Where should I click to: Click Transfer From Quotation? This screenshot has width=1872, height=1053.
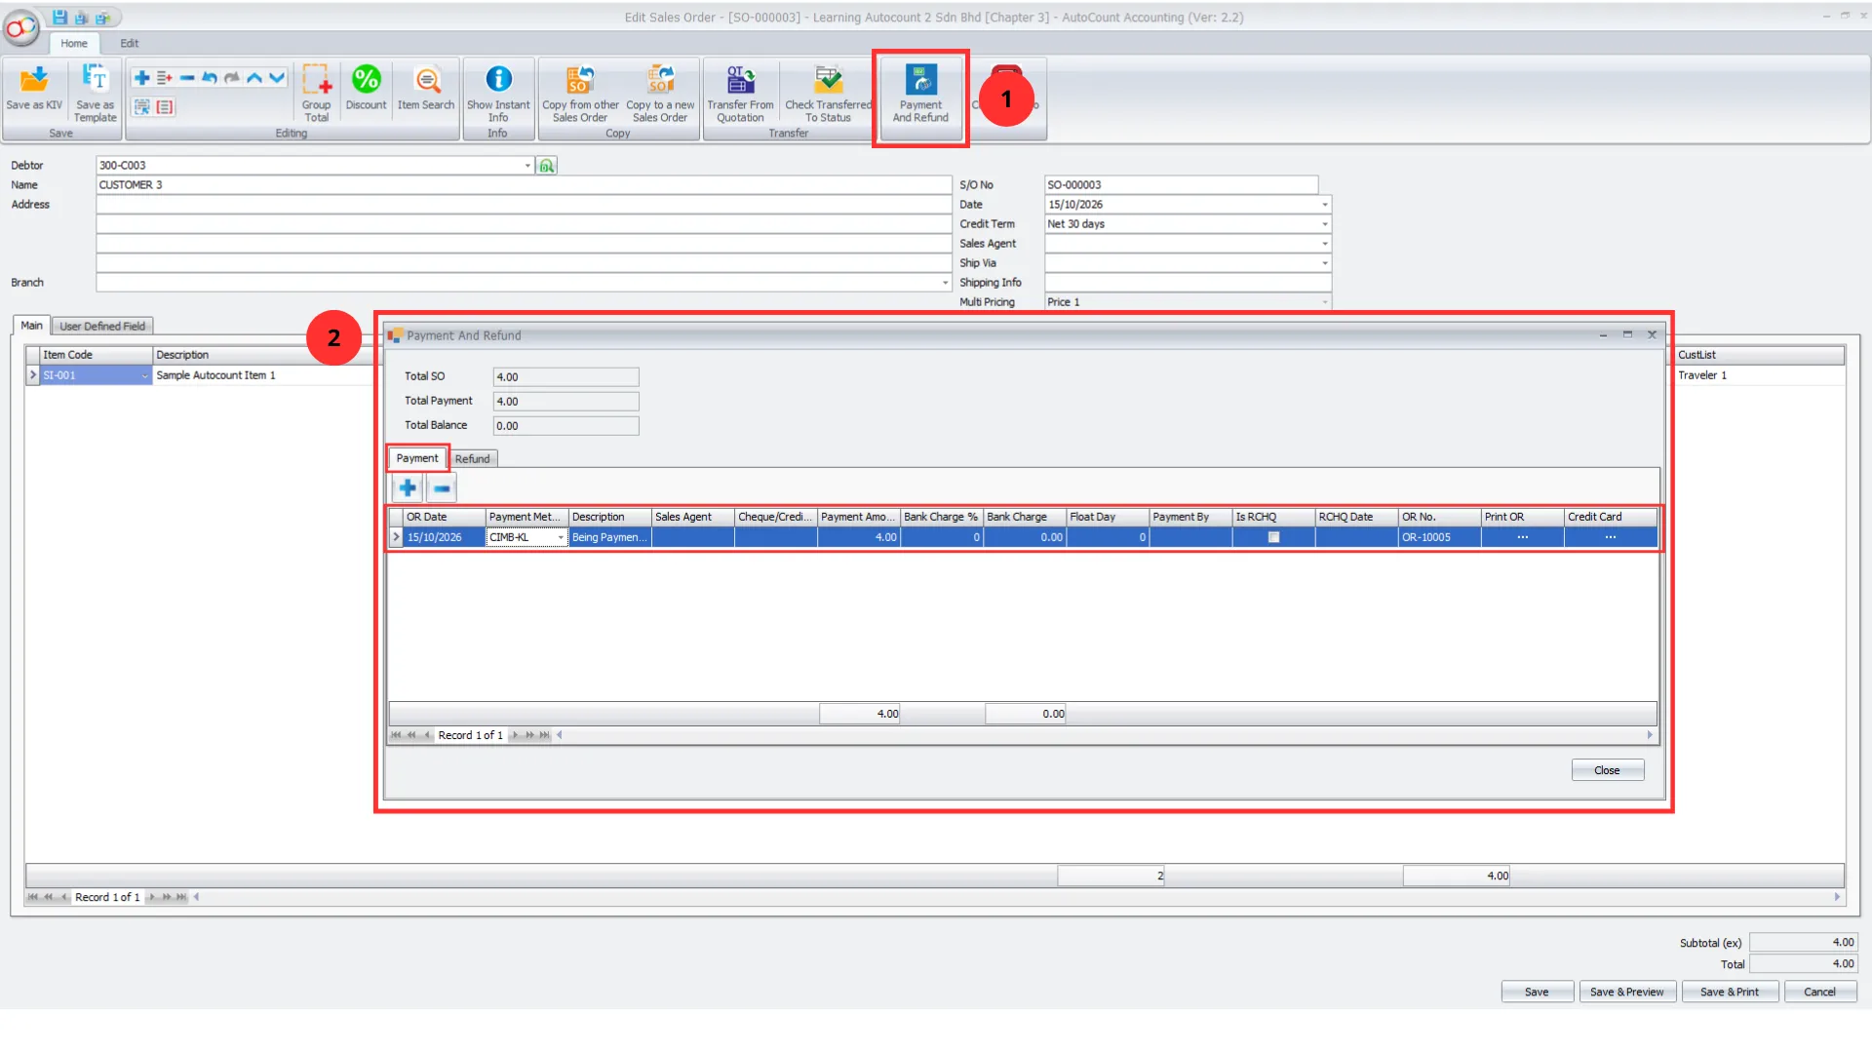pyautogui.click(x=740, y=94)
